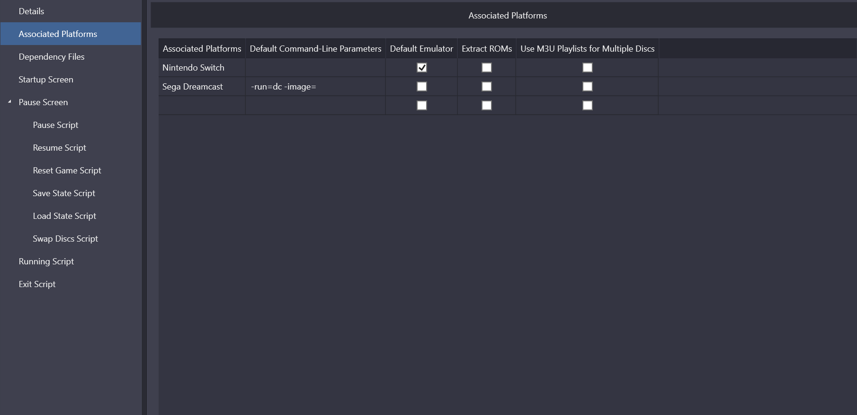Click the Default Emulator column header
857x415 pixels.
tap(421, 49)
